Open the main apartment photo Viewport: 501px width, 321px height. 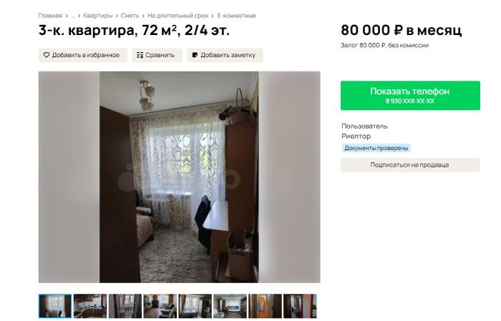coord(179,177)
